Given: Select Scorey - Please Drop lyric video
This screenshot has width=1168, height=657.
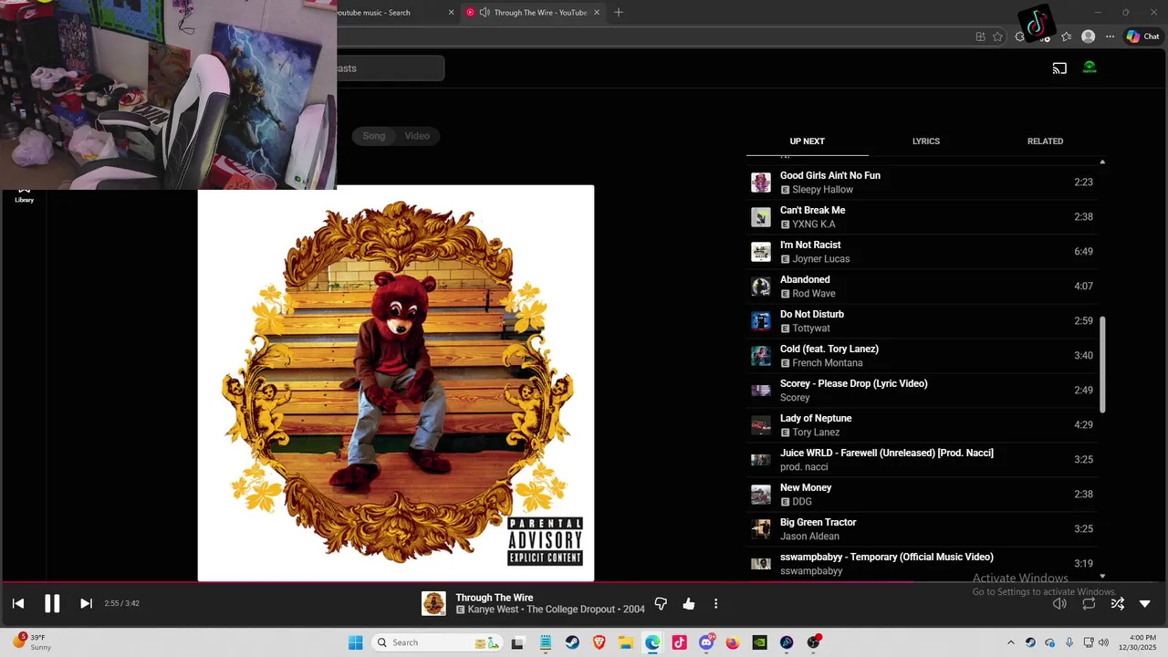Looking at the screenshot, I should click(x=922, y=391).
